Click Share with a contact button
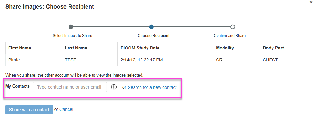The height and width of the screenshot is (120, 317). click(x=29, y=110)
